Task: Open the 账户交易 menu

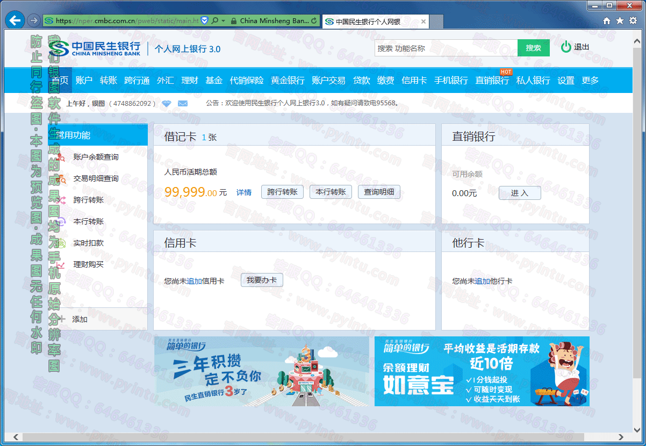Action: (328, 80)
